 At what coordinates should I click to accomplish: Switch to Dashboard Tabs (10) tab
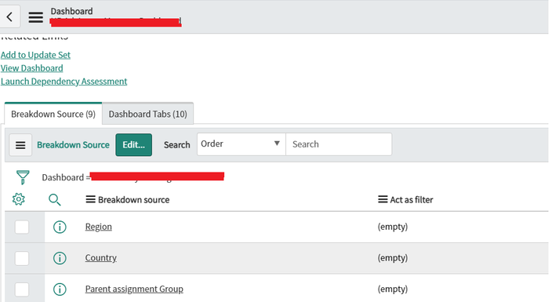[148, 114]
